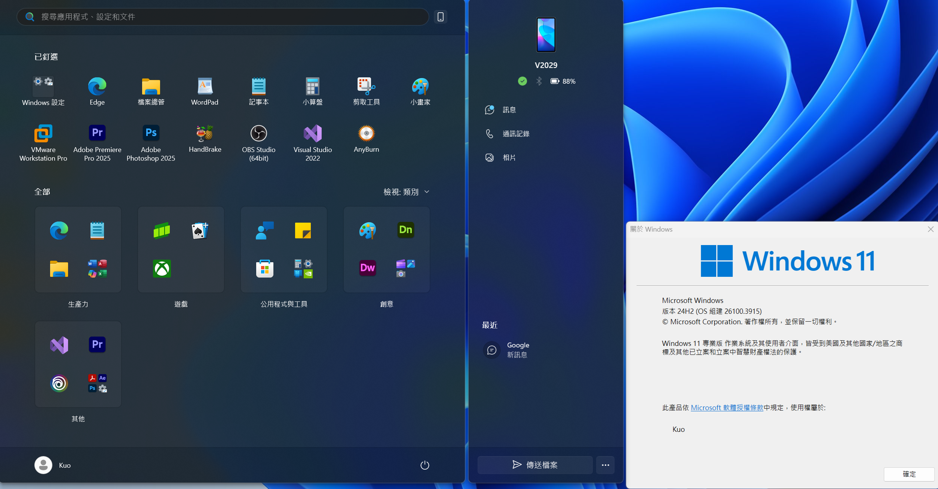Open Microsoft Store in 公用程式與工具 category
The width and height of the screenshot is (938, 489).
(265, 269)
